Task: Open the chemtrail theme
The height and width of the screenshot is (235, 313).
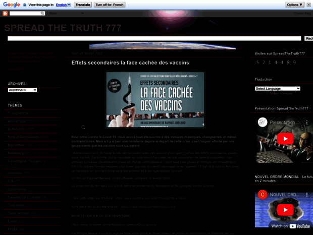Action: pos(15,173)
